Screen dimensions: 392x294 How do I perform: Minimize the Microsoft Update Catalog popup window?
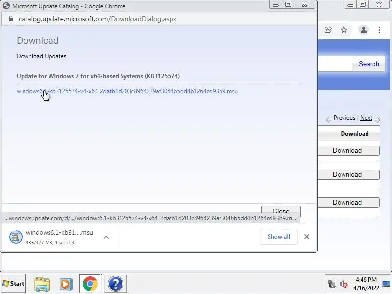point(276,4)
